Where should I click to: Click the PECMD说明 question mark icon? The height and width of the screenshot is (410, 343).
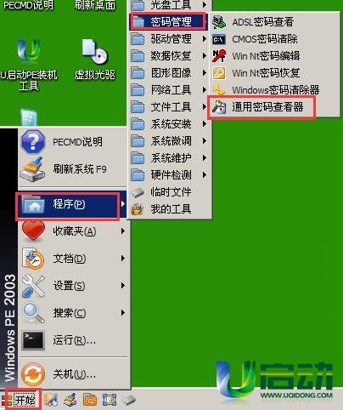click(33, 142)
